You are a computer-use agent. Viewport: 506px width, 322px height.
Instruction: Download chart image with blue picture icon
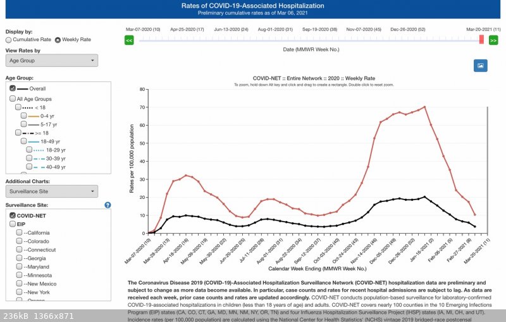[481, 66]
